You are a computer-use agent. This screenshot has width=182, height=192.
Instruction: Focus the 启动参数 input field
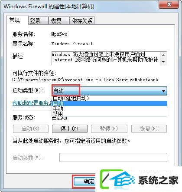(x=113, y=157)
